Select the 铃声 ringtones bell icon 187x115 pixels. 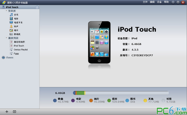[x=11, y=26]
